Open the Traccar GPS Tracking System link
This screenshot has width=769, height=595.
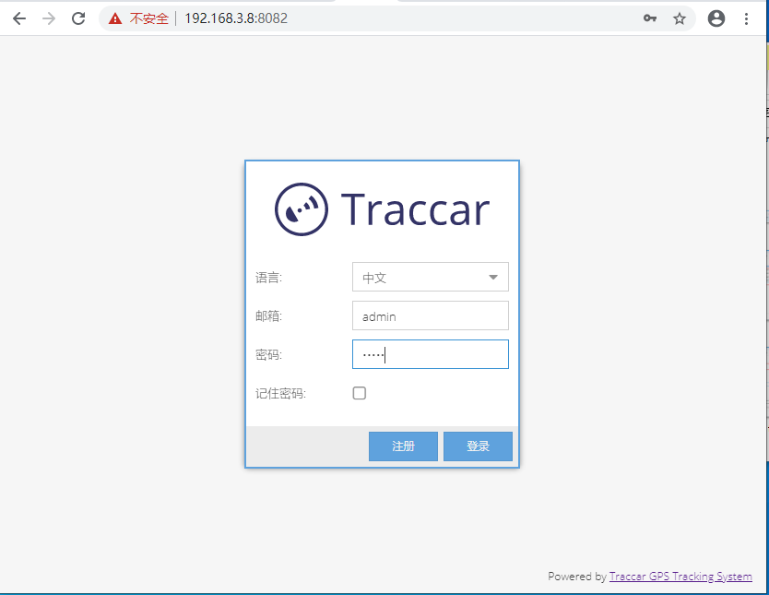click(x=680, y=577)
